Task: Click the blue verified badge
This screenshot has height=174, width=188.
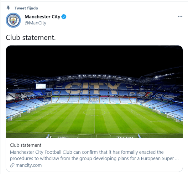Action: pyautogui.click(x=64, y=17)
